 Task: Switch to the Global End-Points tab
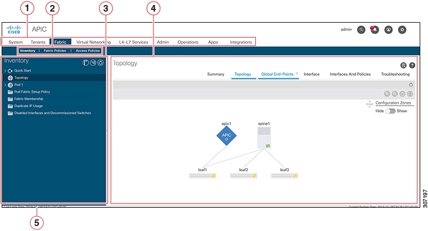point(277,74)
